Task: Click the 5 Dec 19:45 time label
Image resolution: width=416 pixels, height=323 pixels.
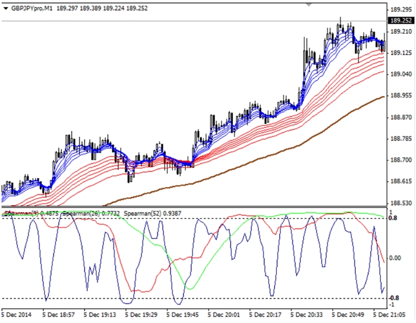Action: tap(185, 313)
